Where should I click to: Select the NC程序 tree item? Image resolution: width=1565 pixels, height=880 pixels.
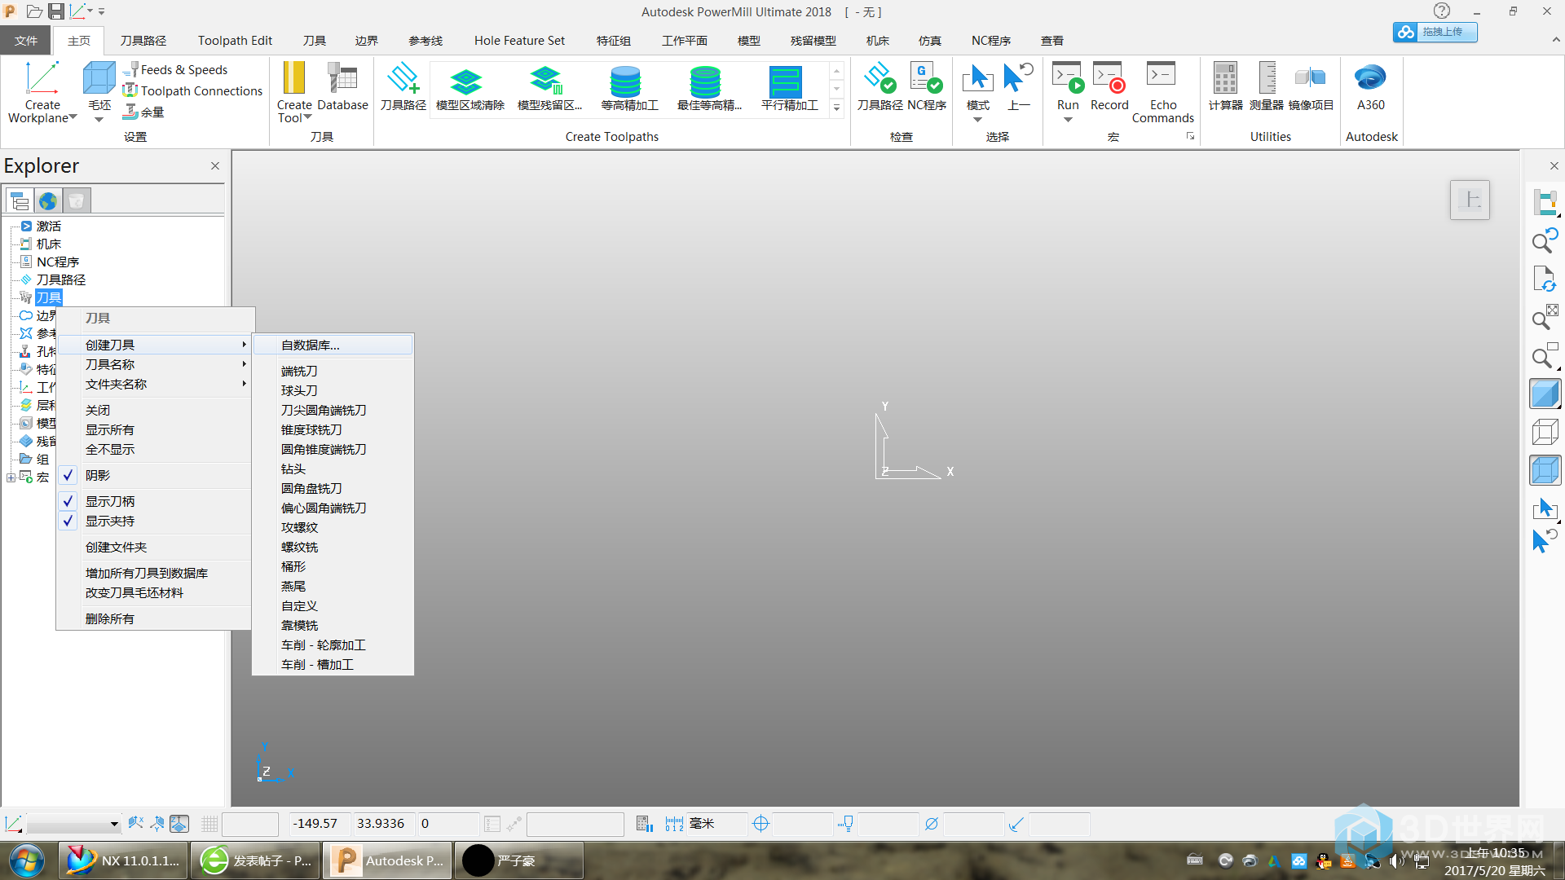click(x=57, y=262)
